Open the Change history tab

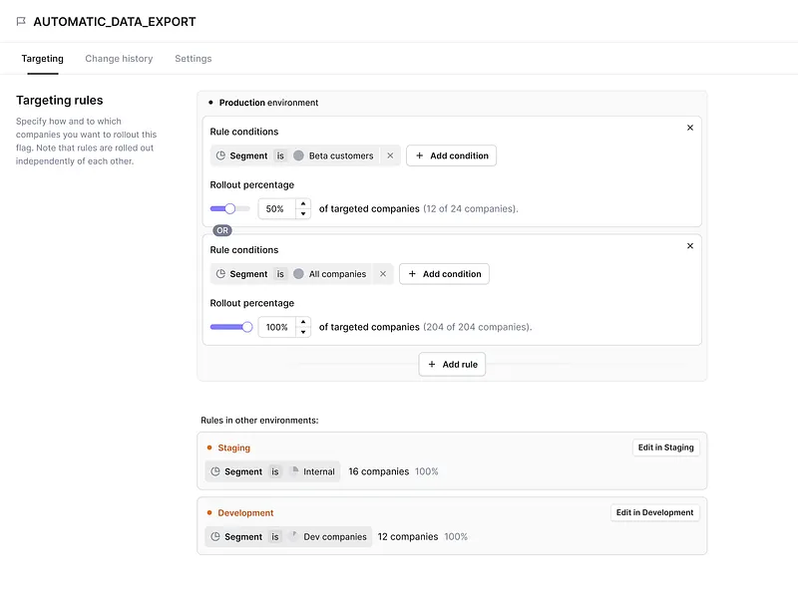[x=119, y=59]
